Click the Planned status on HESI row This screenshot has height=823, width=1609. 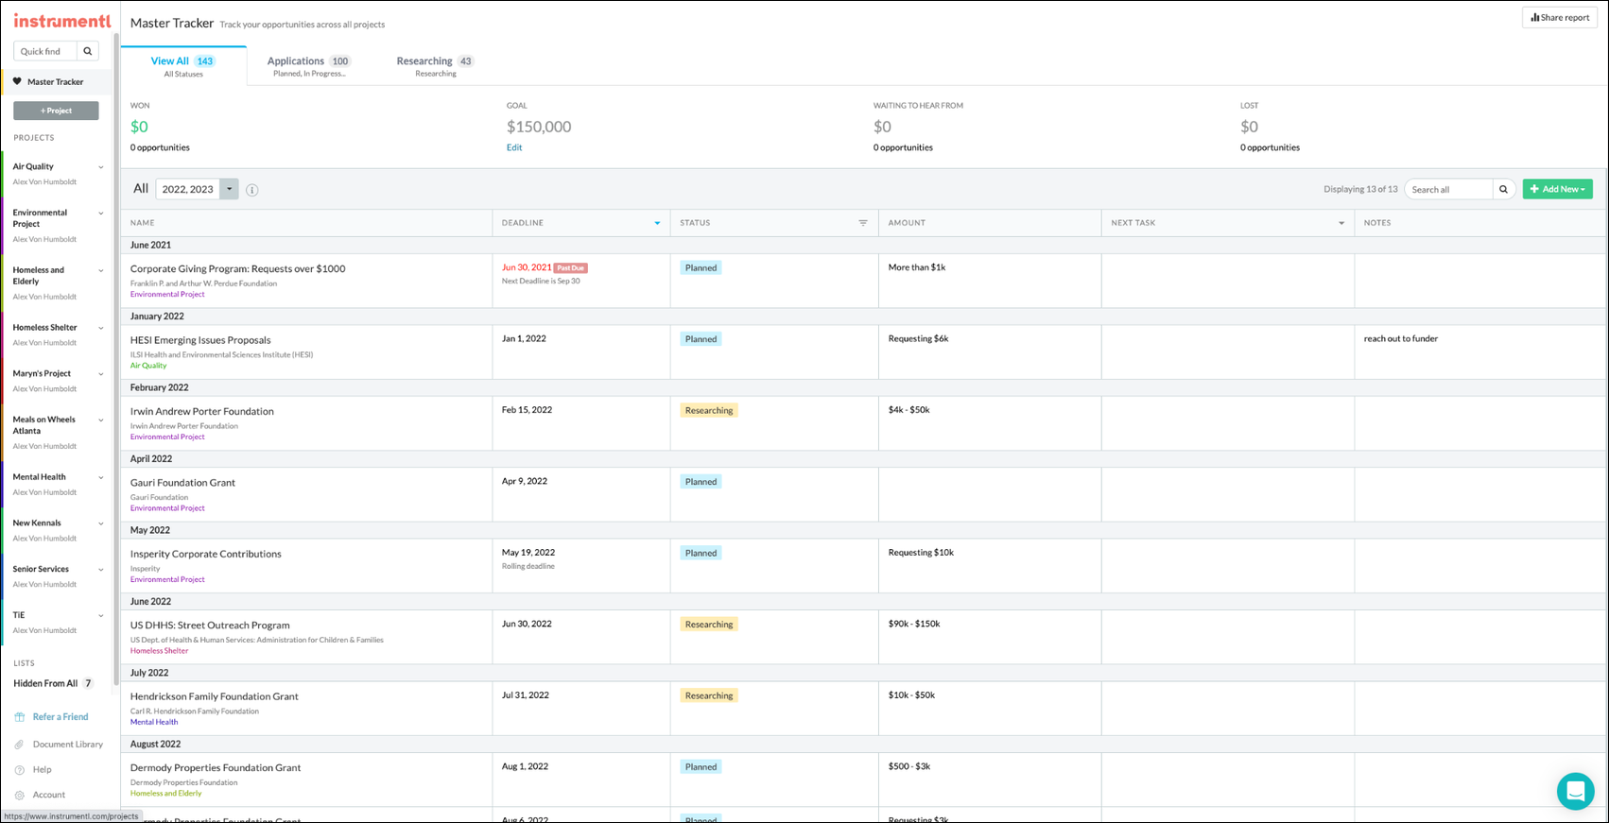coord(701,339)
